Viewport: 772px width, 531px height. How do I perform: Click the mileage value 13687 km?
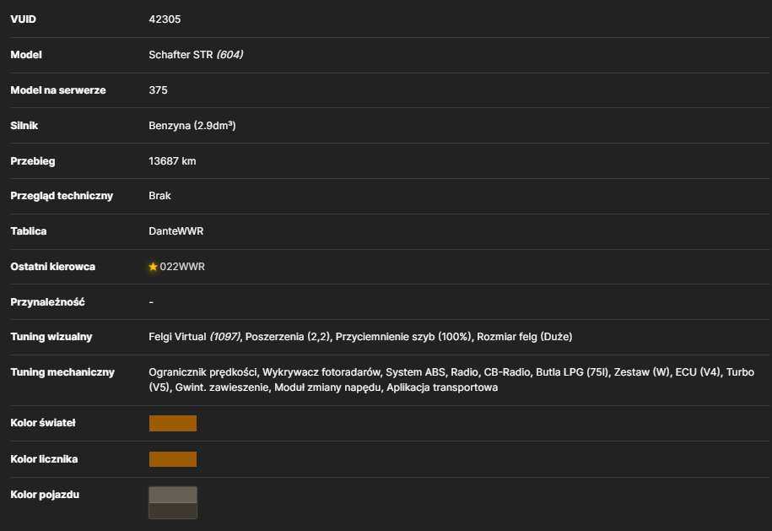click(172, 161)
